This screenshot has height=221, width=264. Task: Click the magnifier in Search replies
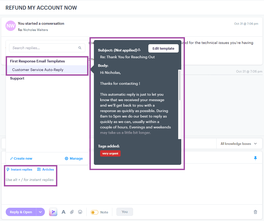click(80, 48)
